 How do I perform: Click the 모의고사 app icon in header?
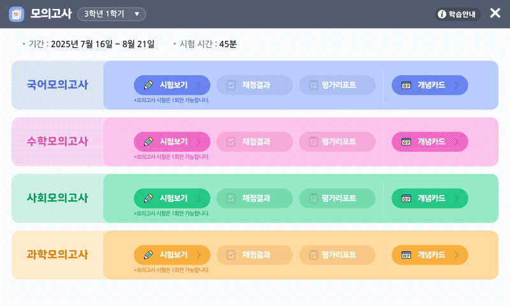pos(17,14)
